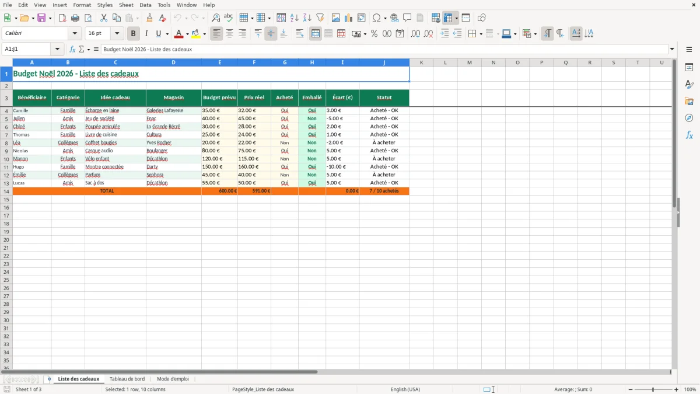This screenshot has width=700, height=394.
Task: Open the Font Size dropdown
Action: (117, 34)
